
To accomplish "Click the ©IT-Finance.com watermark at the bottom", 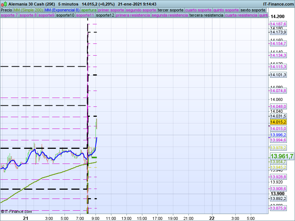I will click(17, 211).
